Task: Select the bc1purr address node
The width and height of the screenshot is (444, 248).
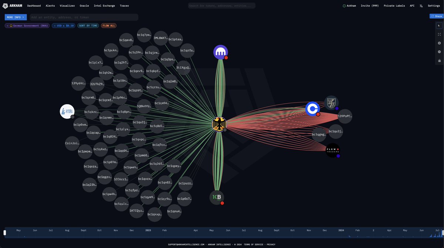Action: click(185, 183)
